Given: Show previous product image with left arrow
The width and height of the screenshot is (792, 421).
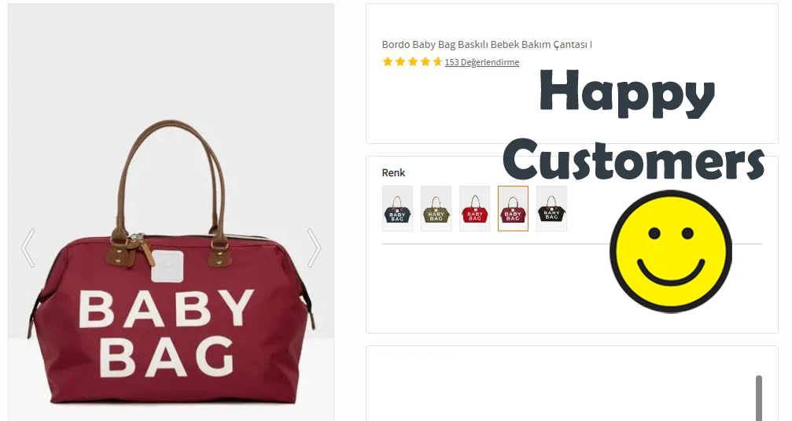Looking at the screenshot, I should click(x=28, y=248).
